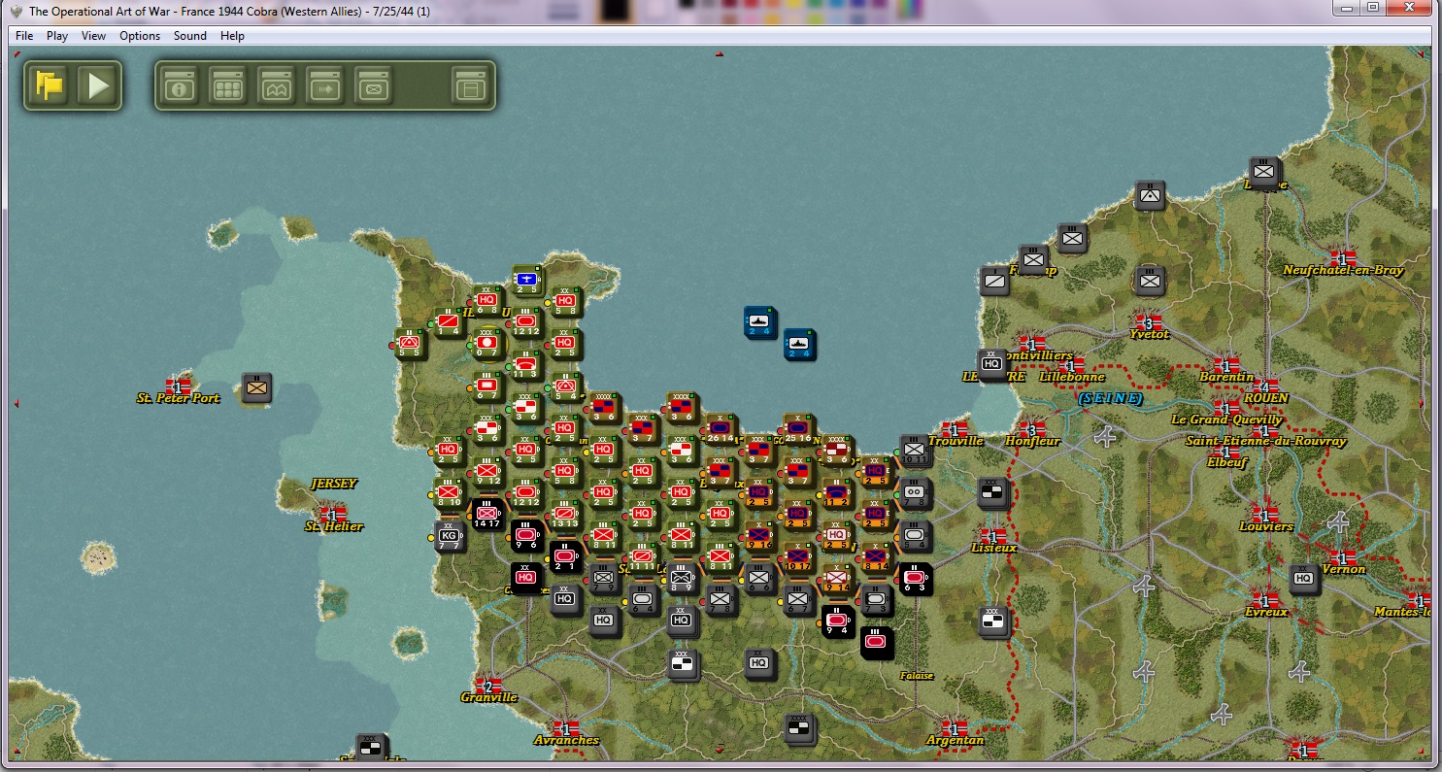Click the panel layout toolbar icon
The width and height of the screenshot is (1442, 772).
point(471,85)
